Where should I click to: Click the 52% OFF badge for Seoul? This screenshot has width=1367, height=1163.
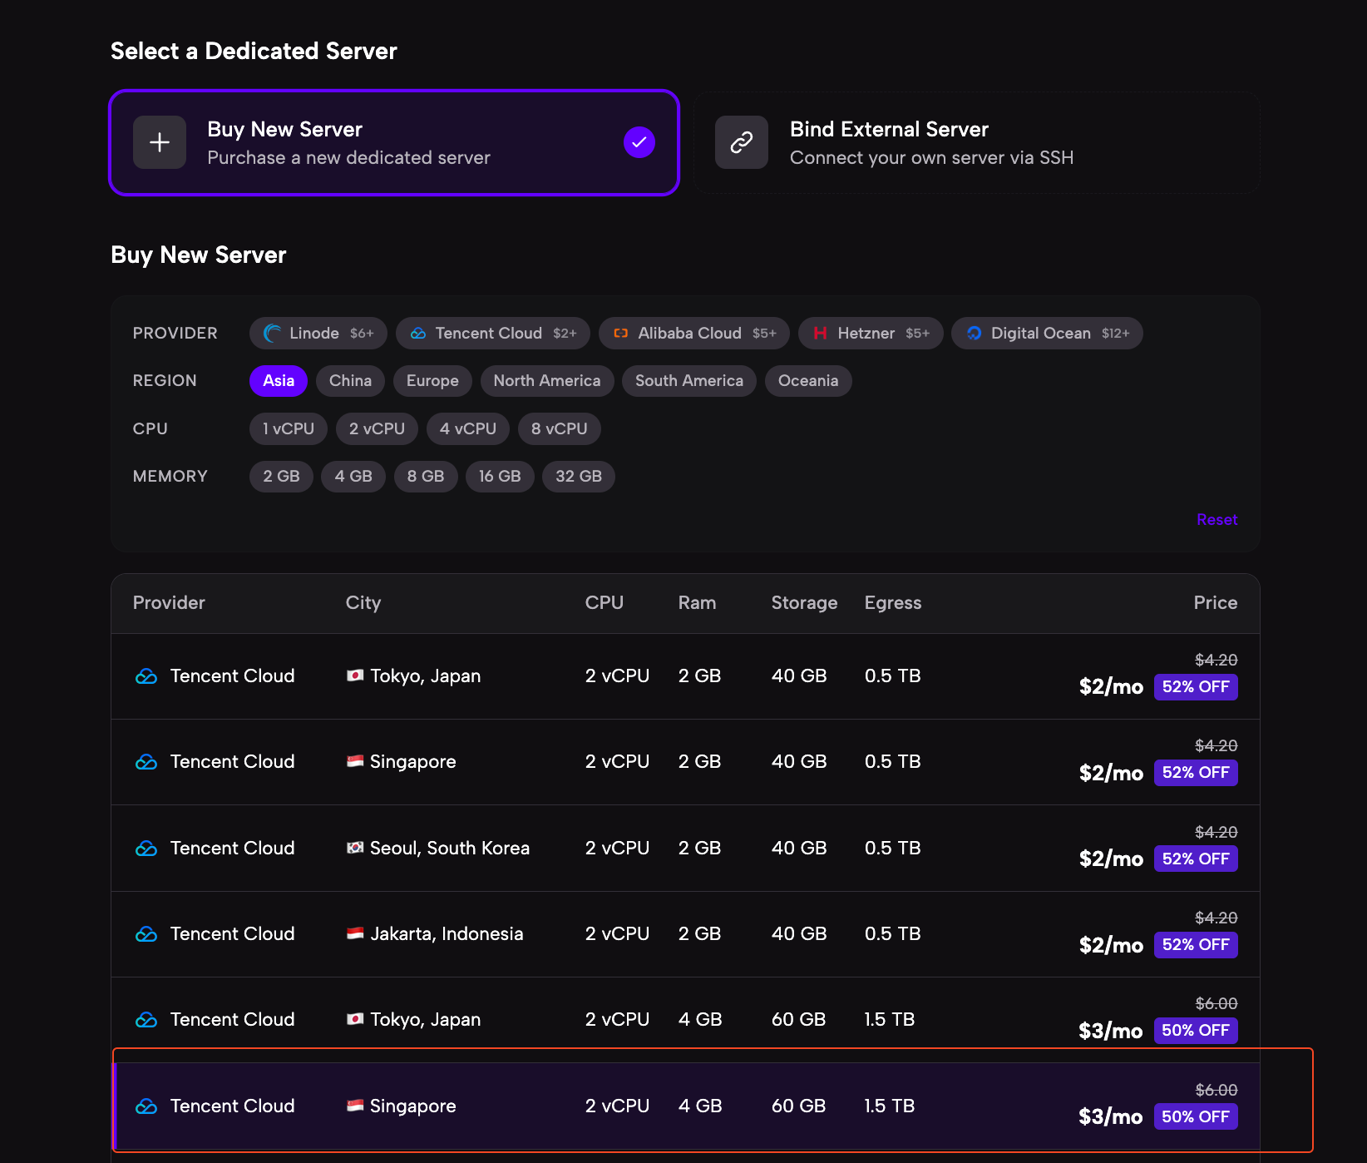[1195, 859]
